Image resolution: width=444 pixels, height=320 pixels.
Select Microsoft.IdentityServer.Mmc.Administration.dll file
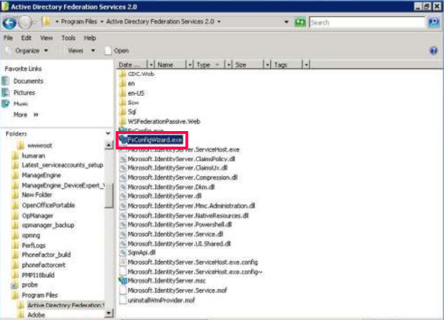click(191, 206)
